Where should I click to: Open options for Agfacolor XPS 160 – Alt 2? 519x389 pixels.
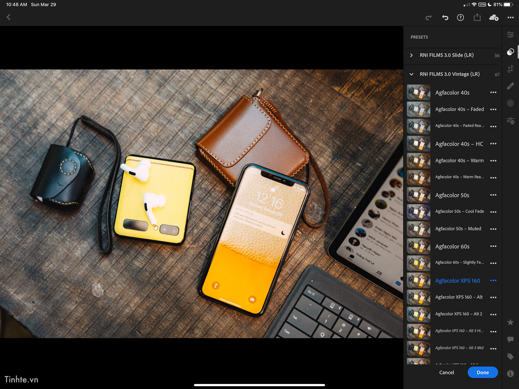coord(493,314)
